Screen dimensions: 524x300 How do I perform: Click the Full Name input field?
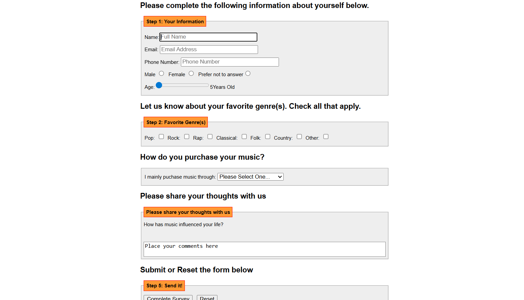point(208,37)
